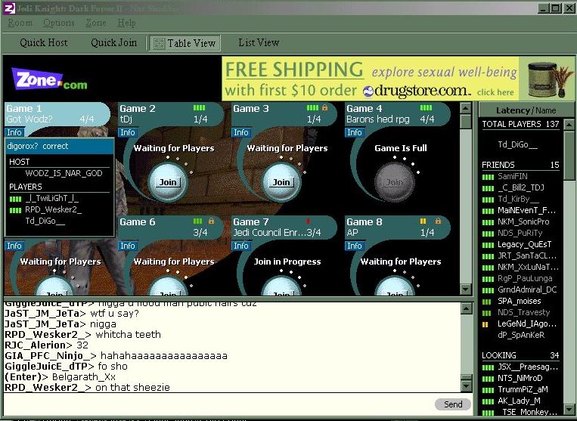The width and height of the screenshot is (577, 421).
Task: Select friend _C_Bill2_TDJ in player list
Action: pos(521,188)
